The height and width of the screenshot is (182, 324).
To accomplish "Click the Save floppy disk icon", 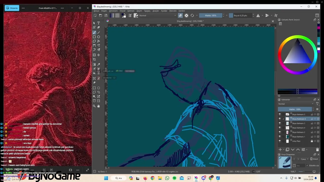I will (106, 15).
